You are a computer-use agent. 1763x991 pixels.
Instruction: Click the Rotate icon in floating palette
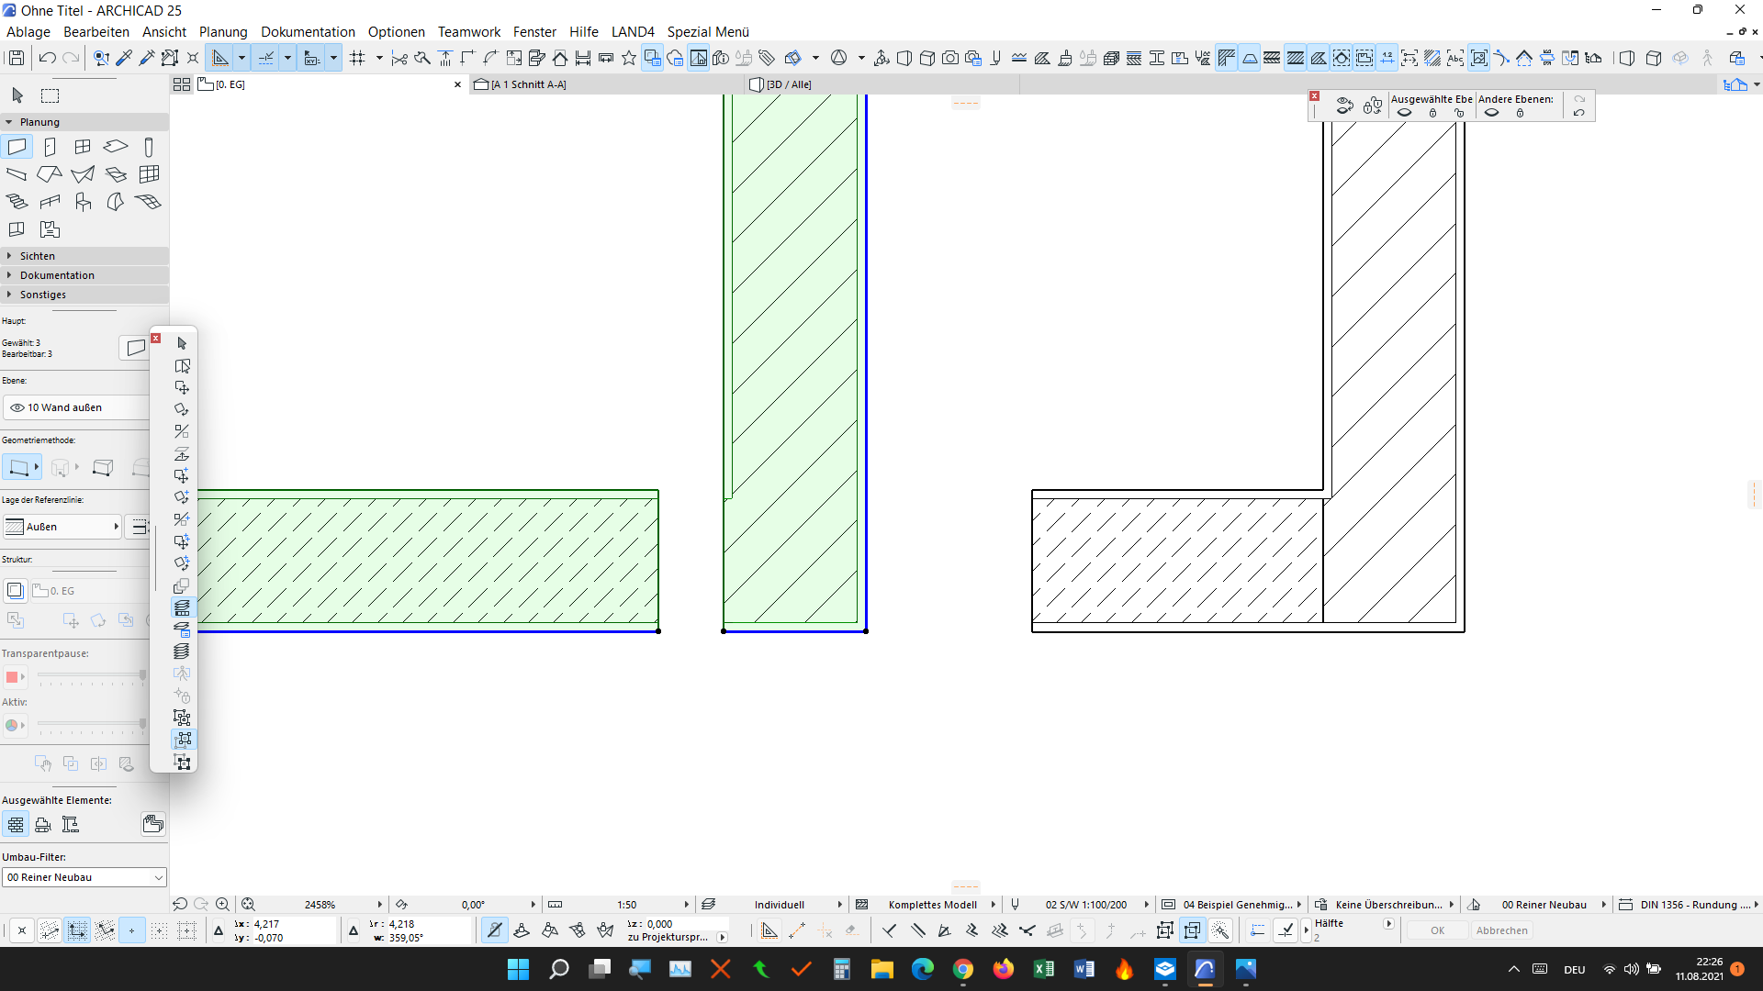pyautogui.click(x=182, y=409)
